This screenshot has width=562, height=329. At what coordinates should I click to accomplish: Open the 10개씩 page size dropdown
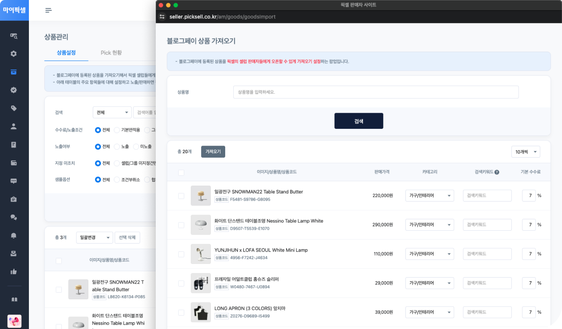tap(525, 152)
